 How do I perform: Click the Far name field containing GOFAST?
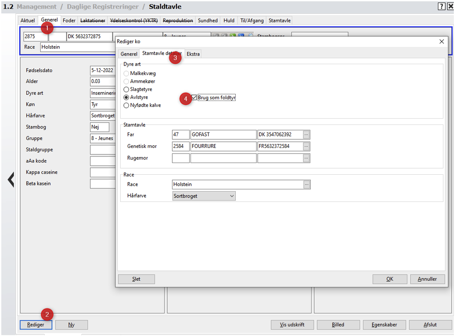point(223,135)
